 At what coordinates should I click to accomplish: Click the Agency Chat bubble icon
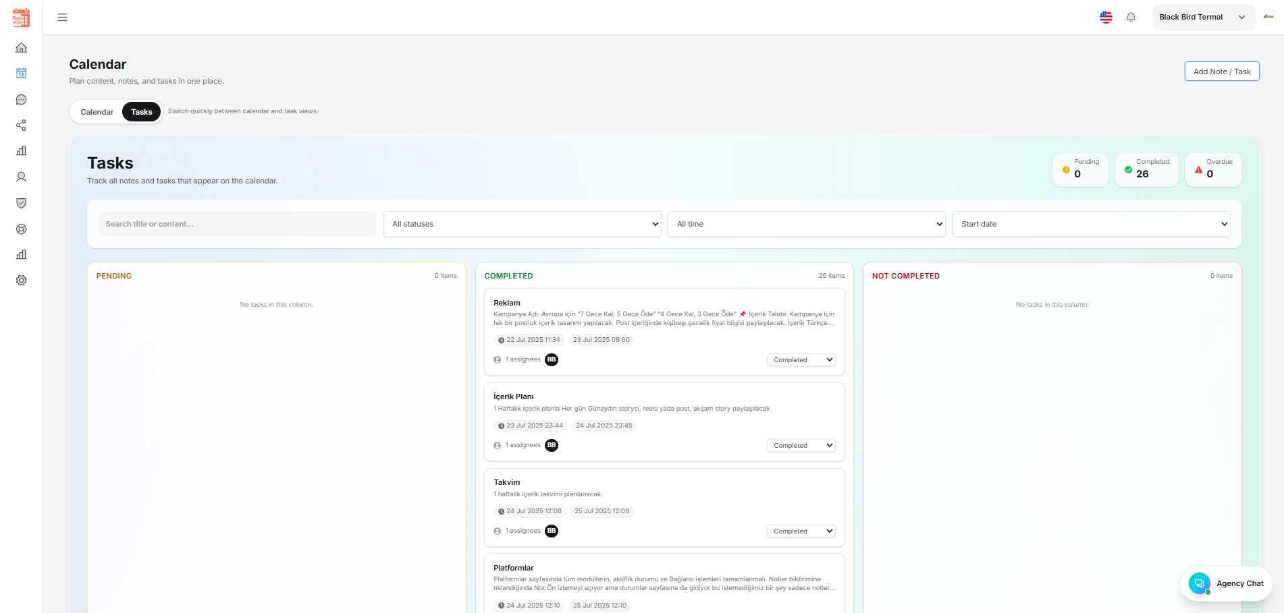coord(1200,583)
